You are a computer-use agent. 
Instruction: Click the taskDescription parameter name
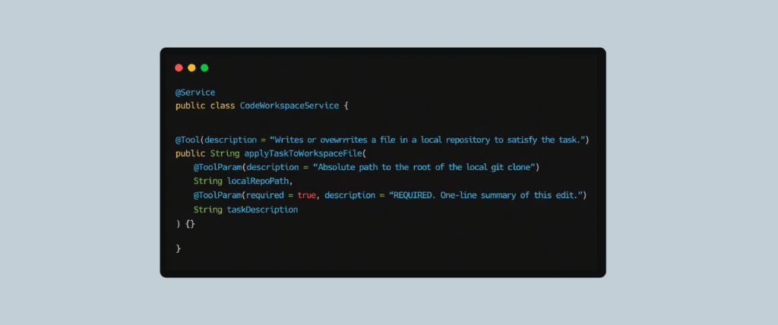262,210
